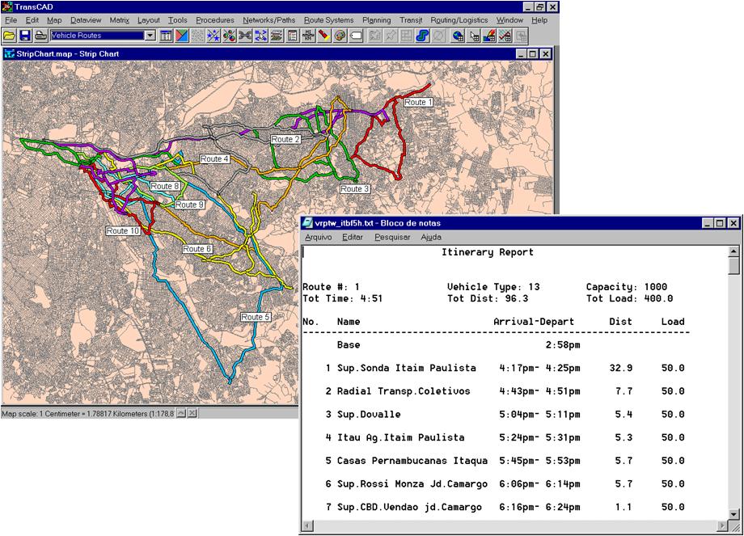The width and height of the screenshot is (744, 536).
Task: Click the small arrow button in map status bar
Action: tap(181, 413)
